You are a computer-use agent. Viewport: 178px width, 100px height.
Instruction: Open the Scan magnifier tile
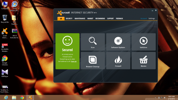point(93,42)
